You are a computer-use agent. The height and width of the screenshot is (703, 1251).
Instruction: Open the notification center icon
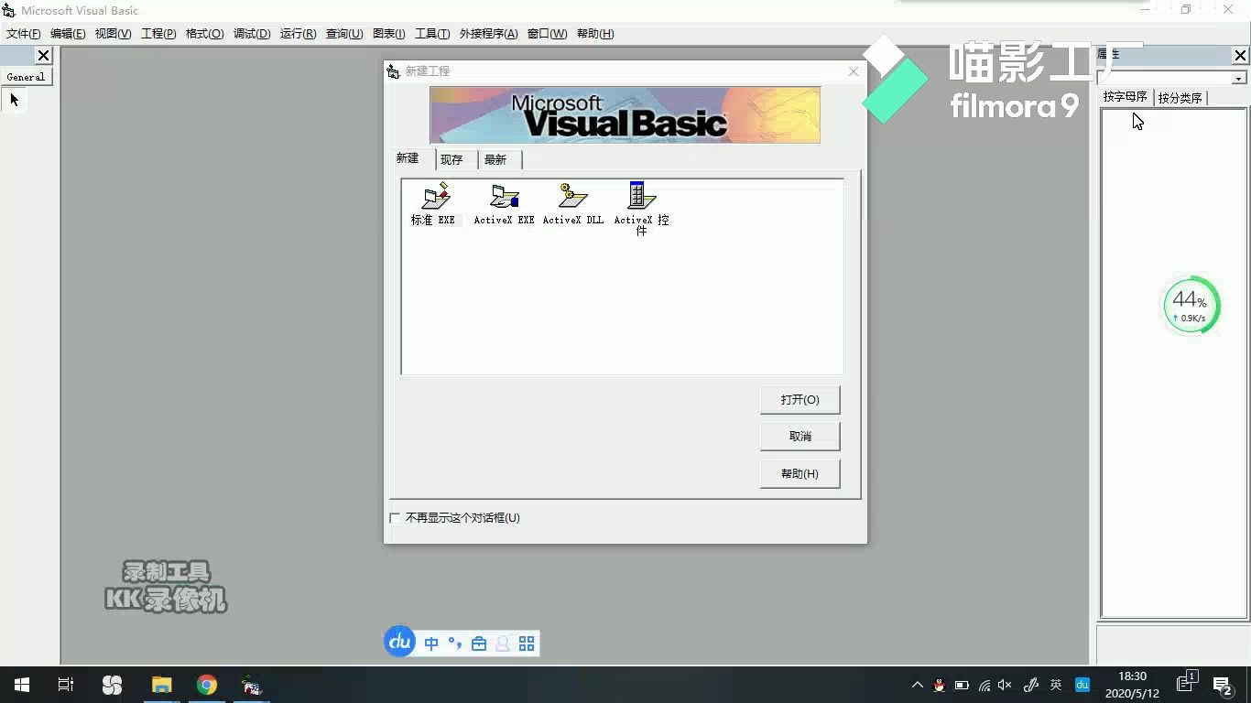(1222, 685)
